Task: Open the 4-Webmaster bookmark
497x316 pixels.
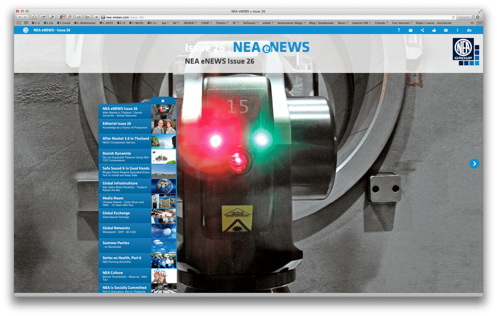Action: point(85,23)
